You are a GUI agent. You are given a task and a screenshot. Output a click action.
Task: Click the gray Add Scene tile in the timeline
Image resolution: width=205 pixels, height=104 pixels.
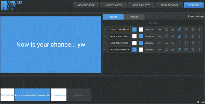(79, 95)
